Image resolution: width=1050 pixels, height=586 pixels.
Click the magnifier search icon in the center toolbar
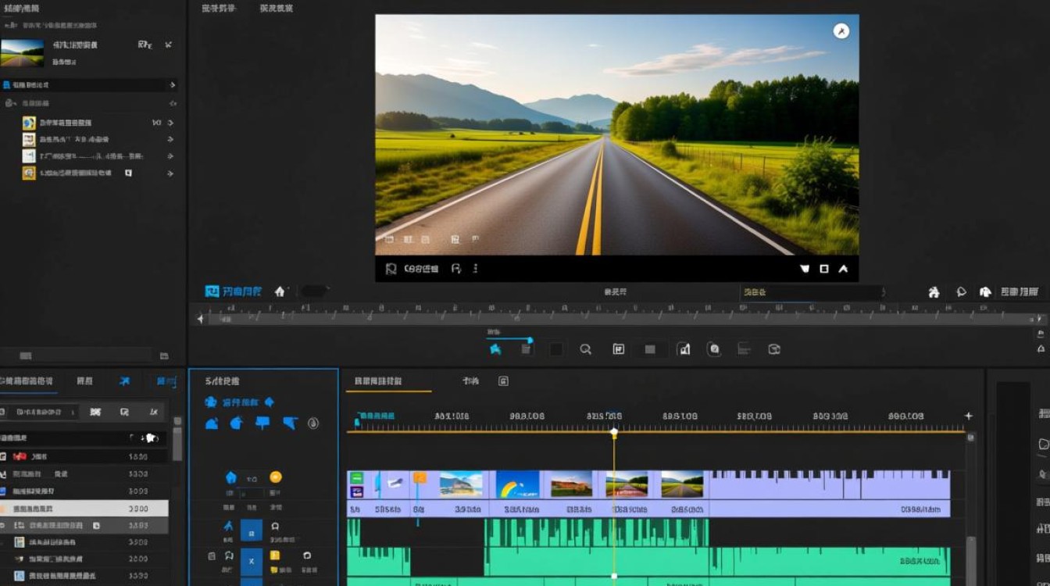585,349
